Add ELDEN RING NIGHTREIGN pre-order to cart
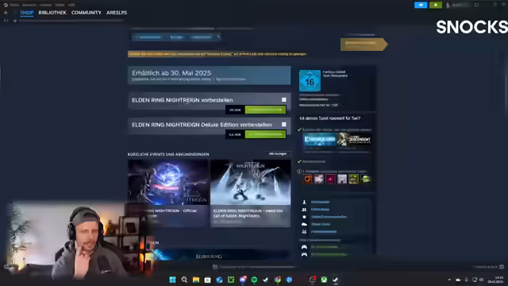The image size is (508, 286). pyautogui.click(x=265, y=110)
